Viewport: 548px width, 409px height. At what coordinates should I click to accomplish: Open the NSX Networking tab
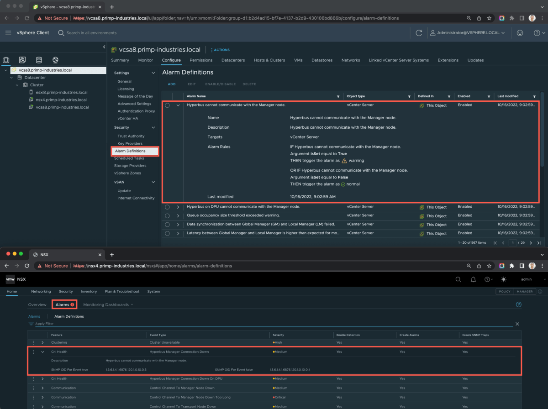(41, 291)
